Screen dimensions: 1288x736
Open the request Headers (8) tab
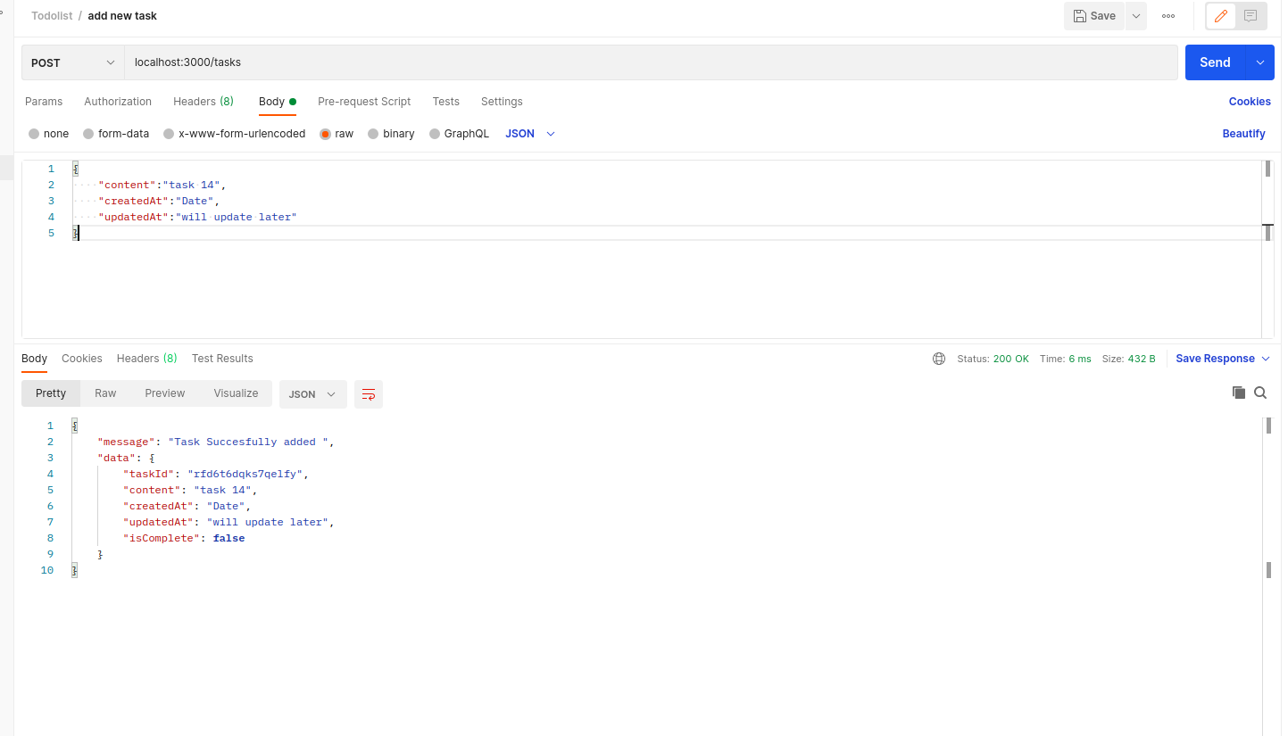pos(204,102)
